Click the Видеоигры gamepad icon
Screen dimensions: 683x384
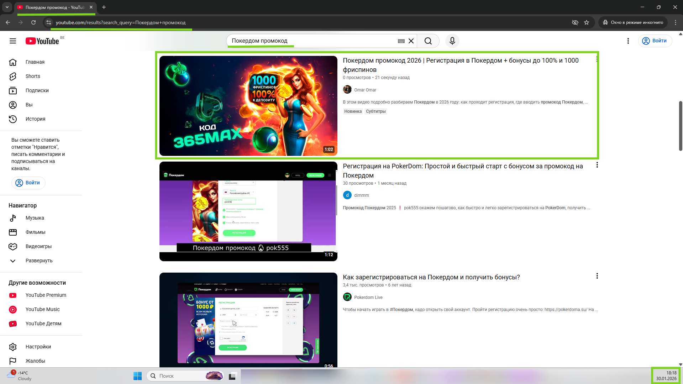(x=13, y=246)
